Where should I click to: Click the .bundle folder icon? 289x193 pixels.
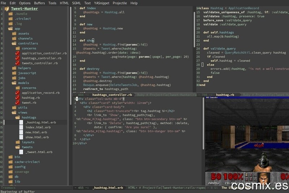11,14
